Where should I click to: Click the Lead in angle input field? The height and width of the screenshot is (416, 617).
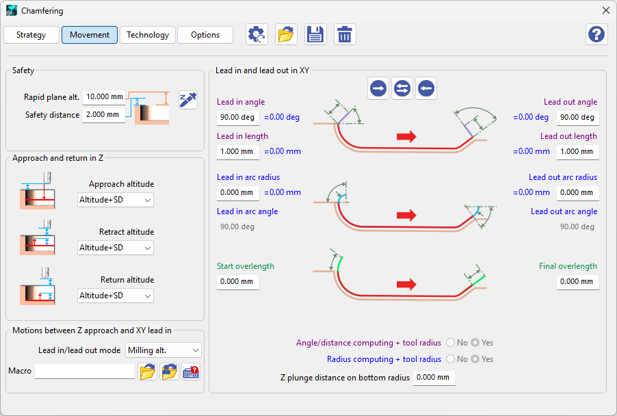237,117
